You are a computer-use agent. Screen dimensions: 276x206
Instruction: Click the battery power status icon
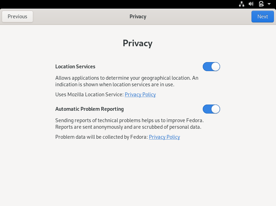[x=261, y=4]
